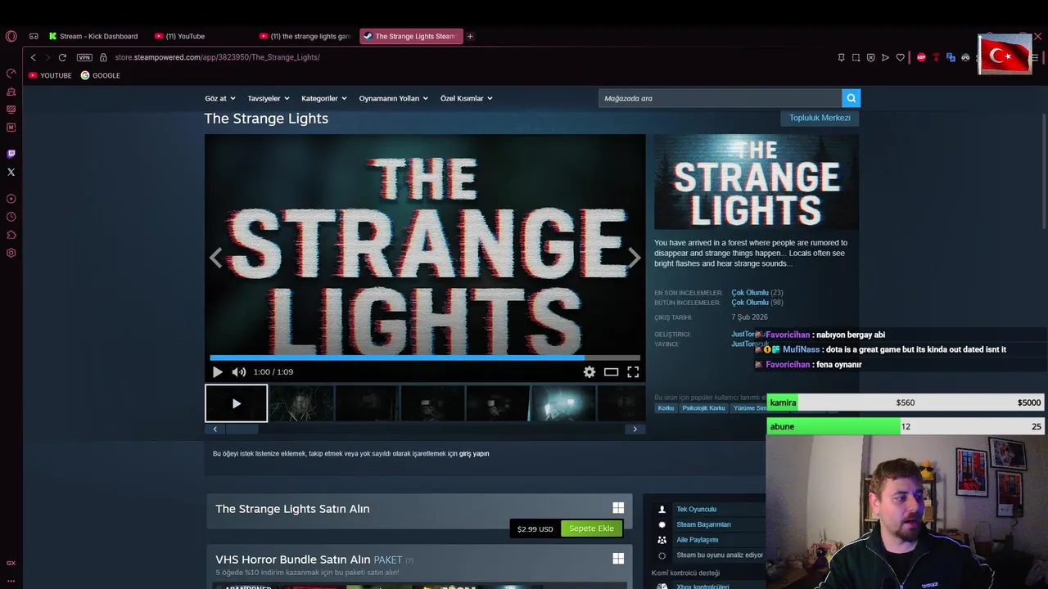The image size is (1048, 589).
Task: Show next media with right arrow
Action: (x=635, y=258)
